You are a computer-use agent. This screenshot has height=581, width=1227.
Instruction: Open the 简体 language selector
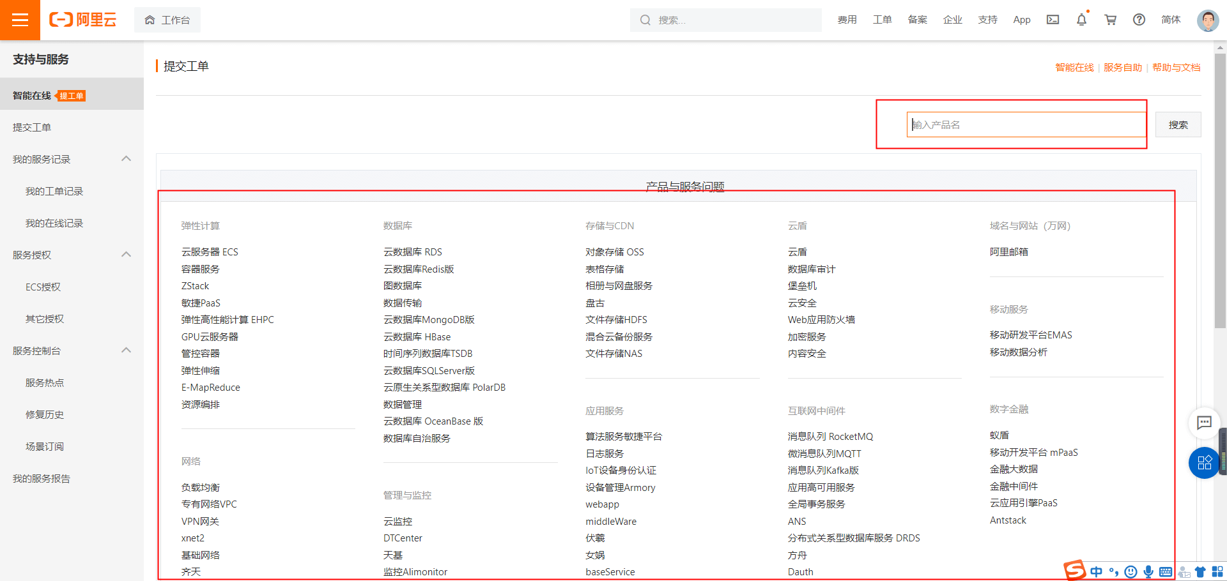(1171, 20)
